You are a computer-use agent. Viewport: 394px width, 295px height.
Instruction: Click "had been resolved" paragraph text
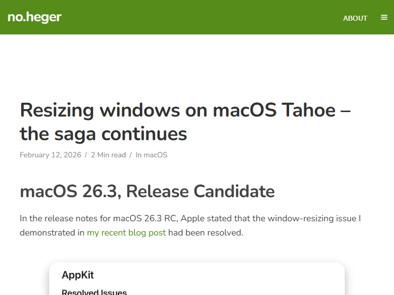(x=206, y=233)
